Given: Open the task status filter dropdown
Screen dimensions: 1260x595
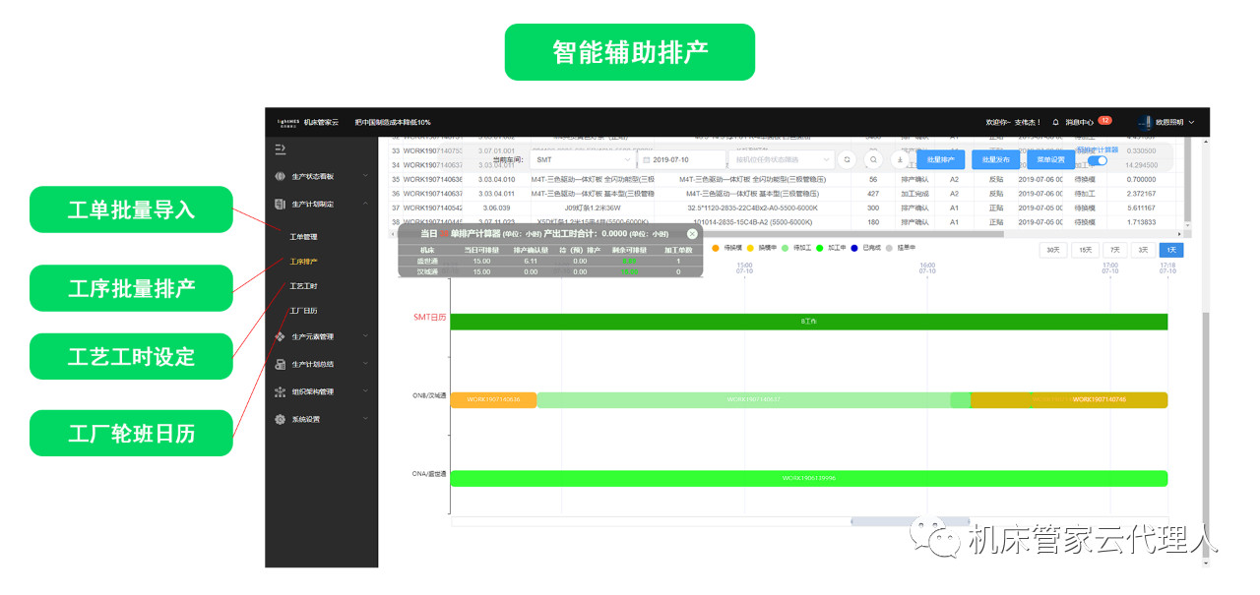Looking at the screenshot, I should point(783,159).
